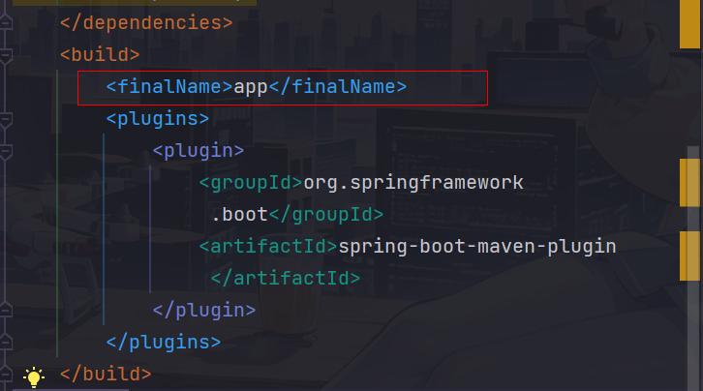Viewport: 703px width, 391px height.
Task: Click the opening <plugins> tag
Action: pyautogui.click(x=158, y=119)
